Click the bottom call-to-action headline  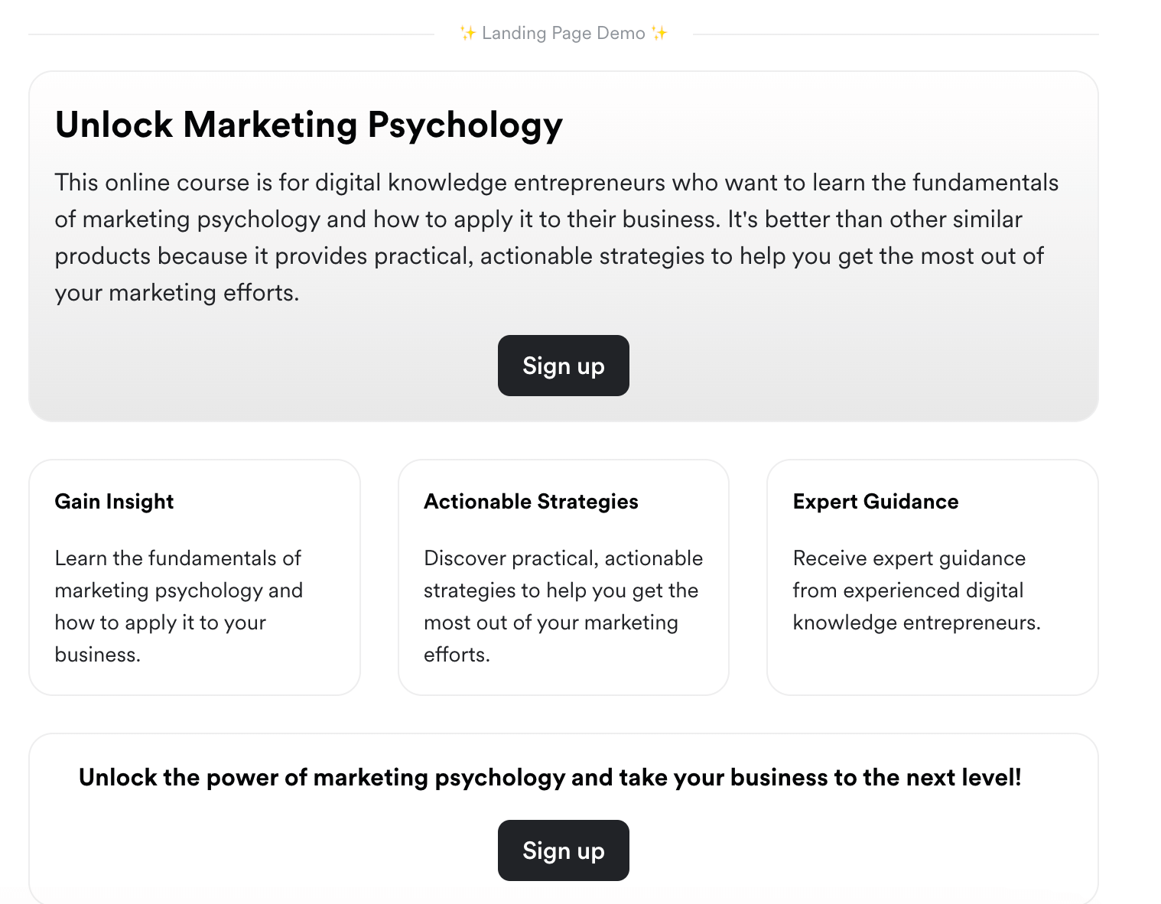click(x=550, y=778)
